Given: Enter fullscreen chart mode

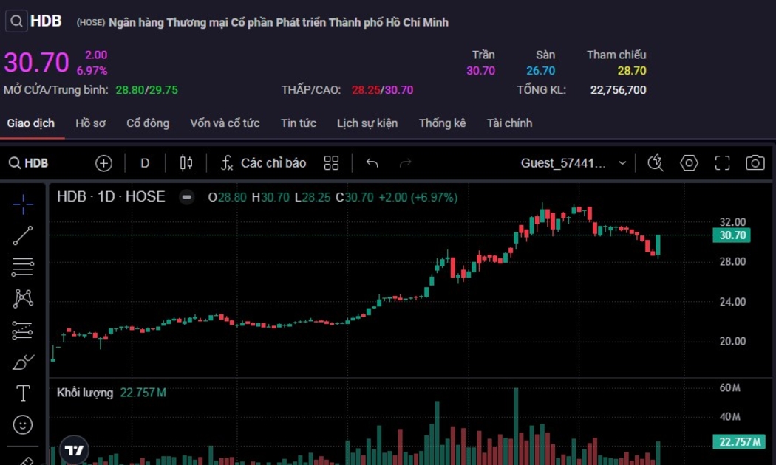Looking at the screenshot, I should click(x=722, y=163).
